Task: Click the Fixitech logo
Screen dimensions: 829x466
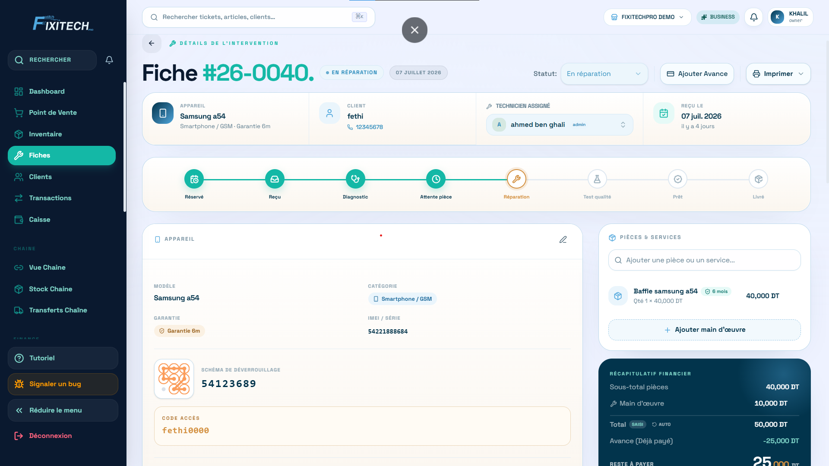Action: click(63, 24)
